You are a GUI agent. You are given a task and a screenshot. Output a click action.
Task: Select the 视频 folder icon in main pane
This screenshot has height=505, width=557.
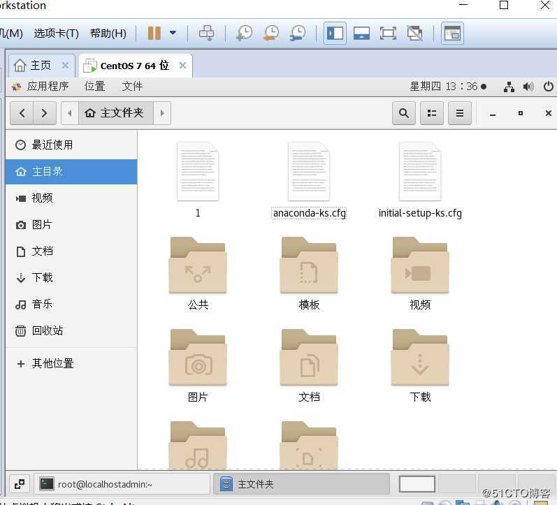(x=420, y=265)
